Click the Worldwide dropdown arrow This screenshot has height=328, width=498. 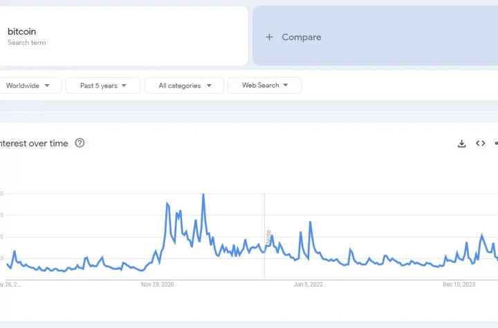pos(47,86)
